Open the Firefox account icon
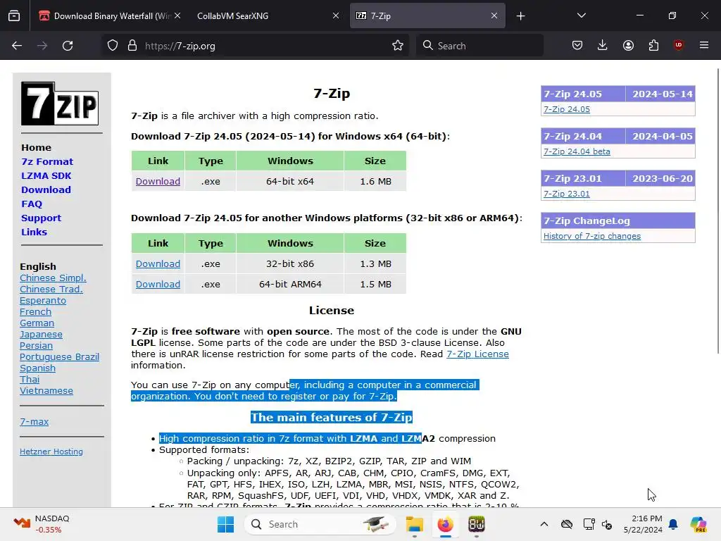The image size is (721, 541). click(628, 46)
